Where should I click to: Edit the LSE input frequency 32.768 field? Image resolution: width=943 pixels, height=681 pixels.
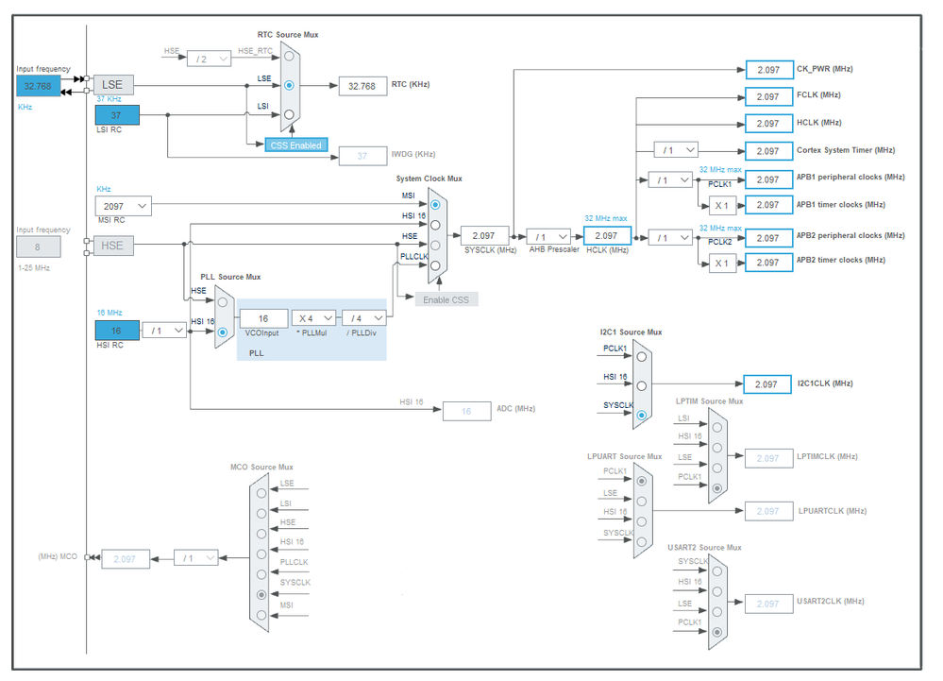click(x=39, y=86)
